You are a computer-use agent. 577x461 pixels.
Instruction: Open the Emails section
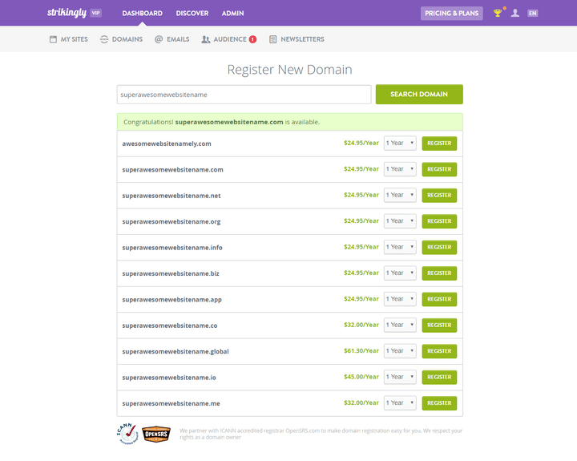tap(172, 39)
